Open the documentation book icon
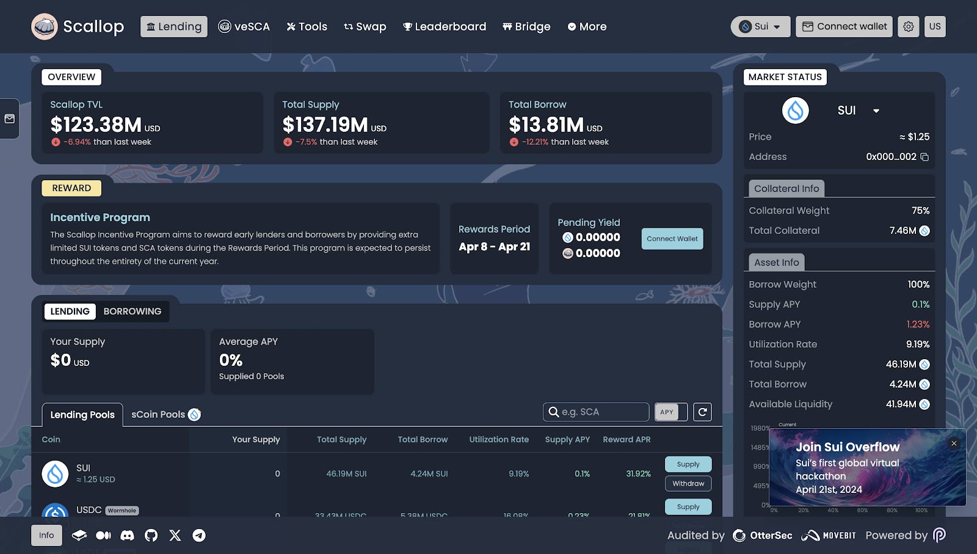The width and height of the screenshot is (977, 554). tap(79, 536)
